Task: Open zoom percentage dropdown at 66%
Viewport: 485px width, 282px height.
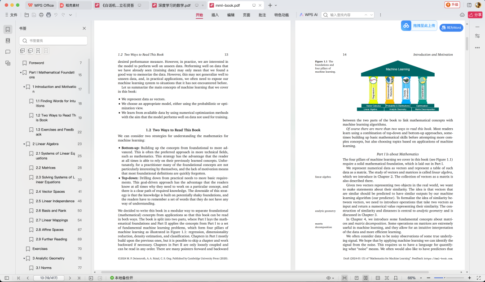Action: click(421, 278)
